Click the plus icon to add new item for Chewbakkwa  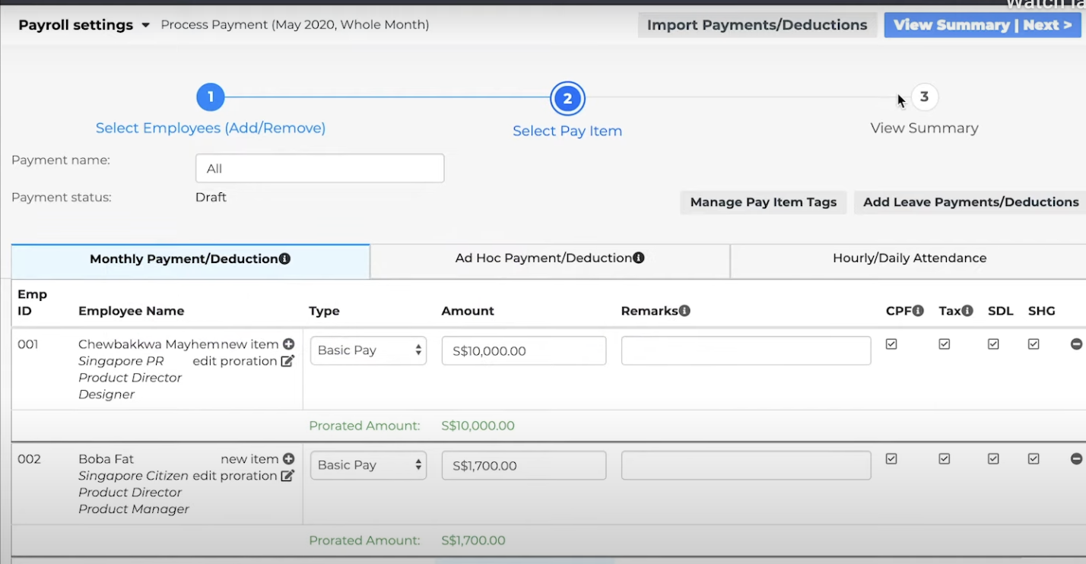tap(288, 344)
